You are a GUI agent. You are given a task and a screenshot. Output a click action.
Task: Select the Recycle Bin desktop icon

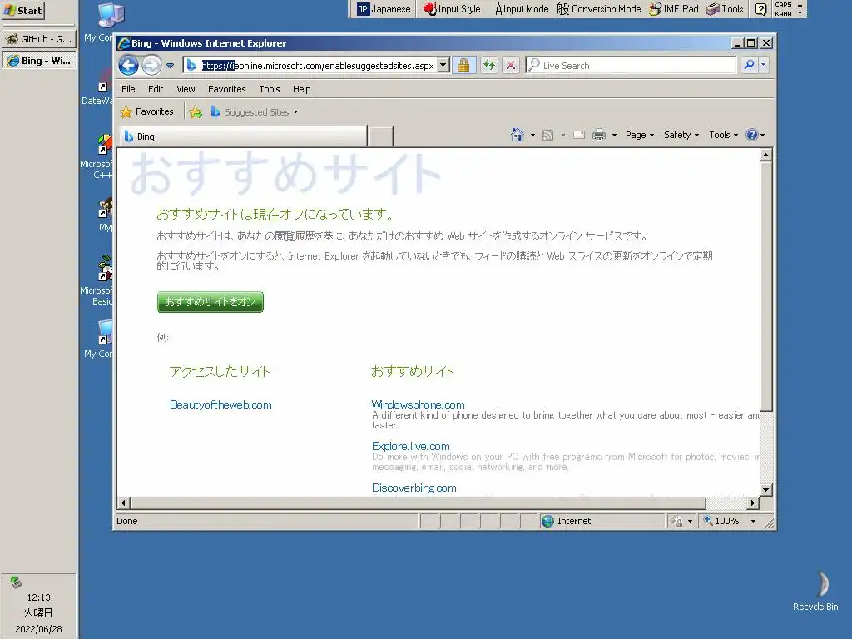[x=815, y=592]
